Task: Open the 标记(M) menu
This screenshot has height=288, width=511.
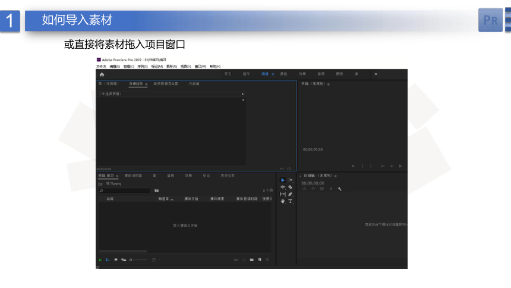Action: 157,66
